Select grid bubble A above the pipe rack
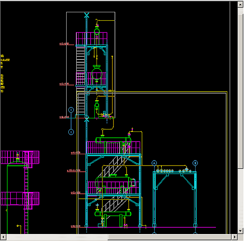This screenshot has height=241, width=244. pos(154,163)
